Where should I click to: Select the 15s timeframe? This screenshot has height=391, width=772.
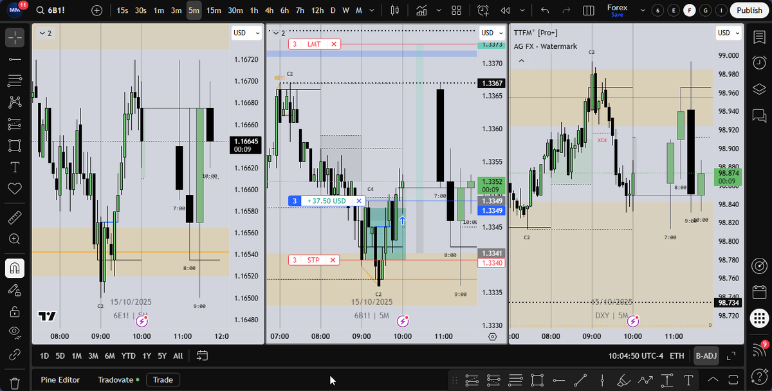tap(122, 10)
